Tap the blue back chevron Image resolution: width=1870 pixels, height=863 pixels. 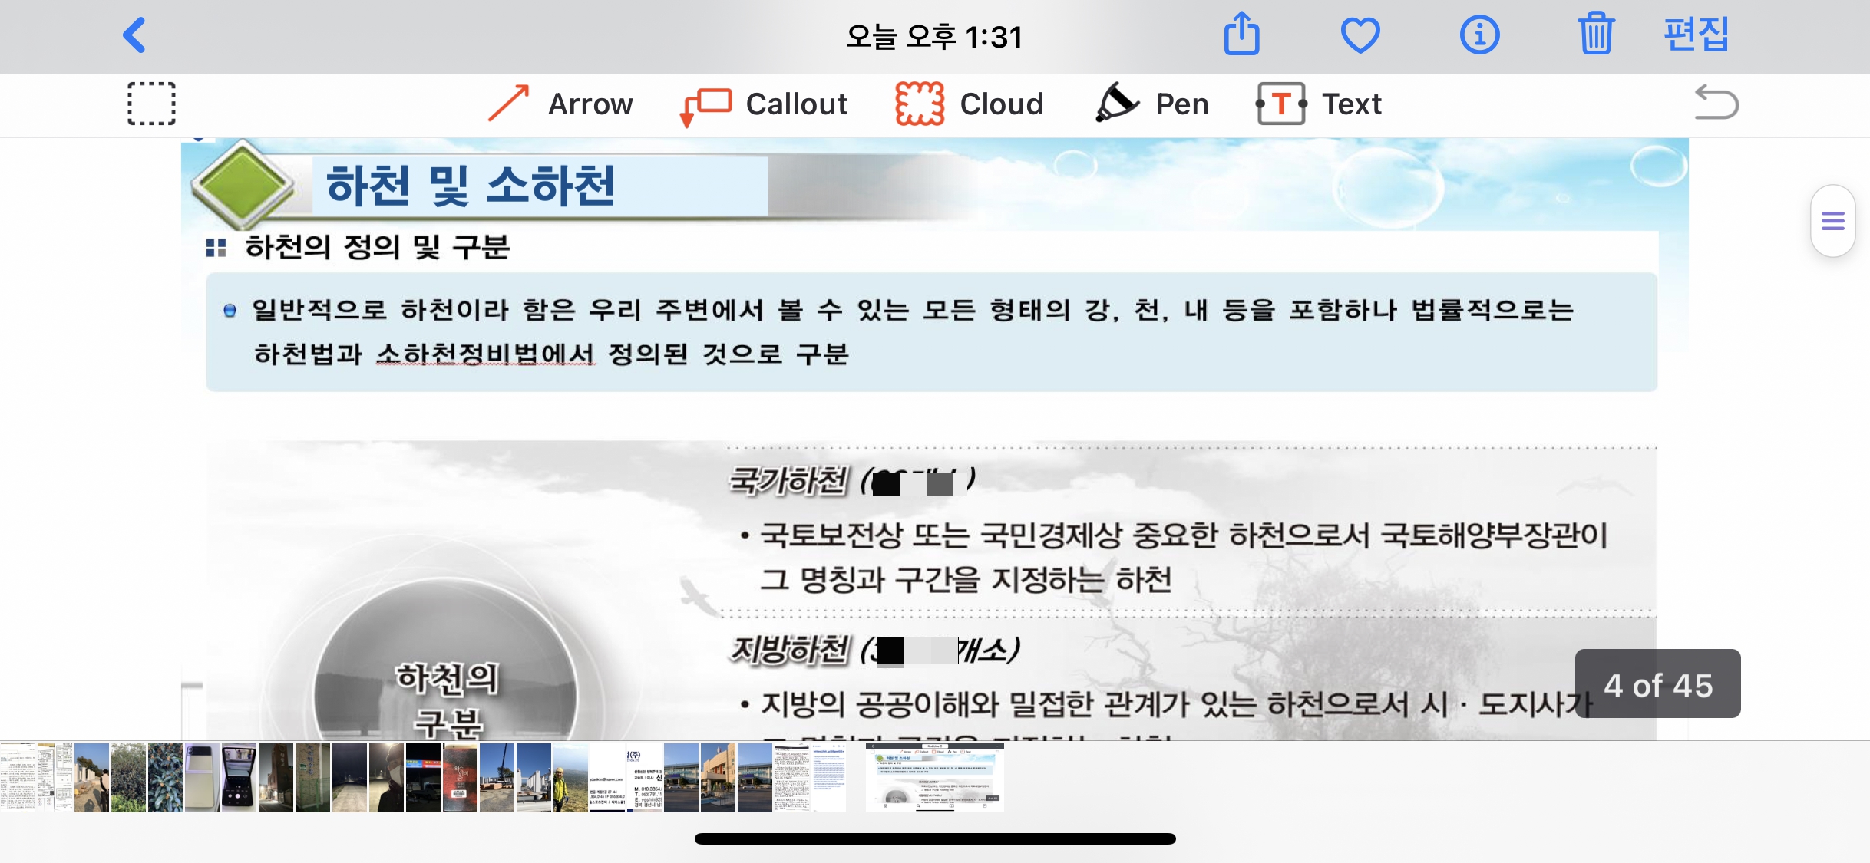[135, 35]
